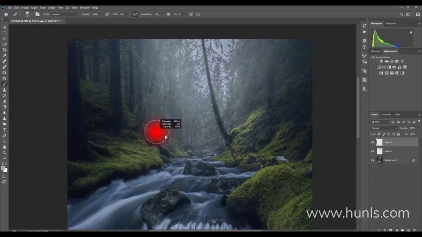Toggle visibility of Layer 1
This screenshot has width=422, height=237.
click(373, 151)
